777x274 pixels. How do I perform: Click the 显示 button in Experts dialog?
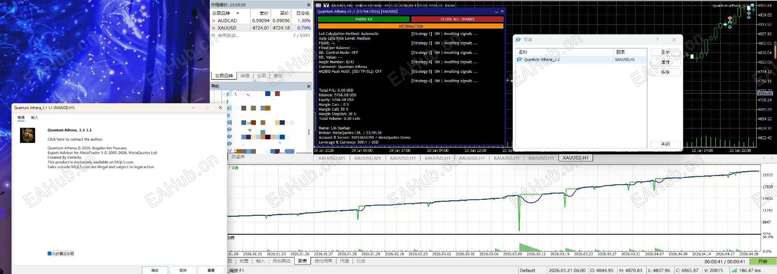click(665, 52)
